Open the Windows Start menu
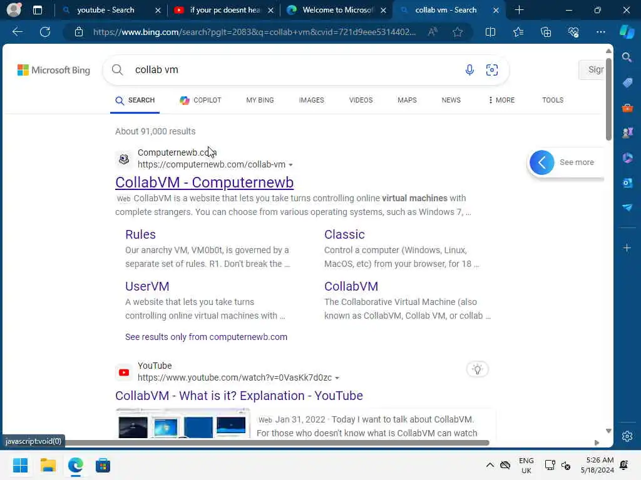The width and height of the screenshot is (641, 480). [x=21, y=465]
